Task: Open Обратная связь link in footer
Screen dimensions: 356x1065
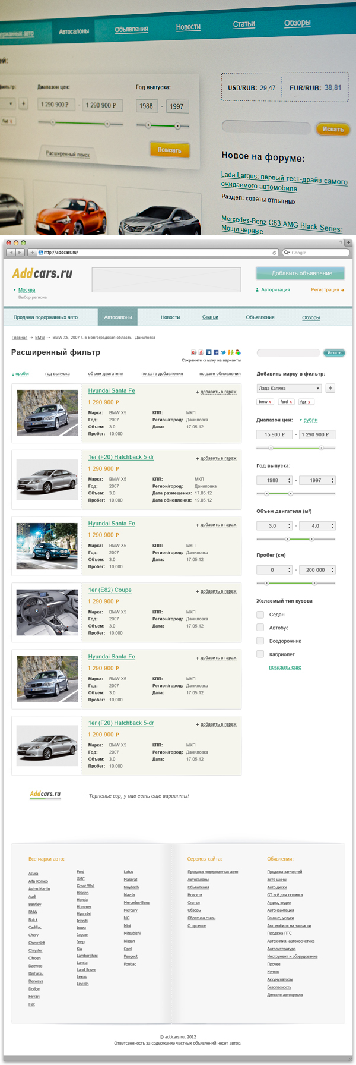Action: 201,918
